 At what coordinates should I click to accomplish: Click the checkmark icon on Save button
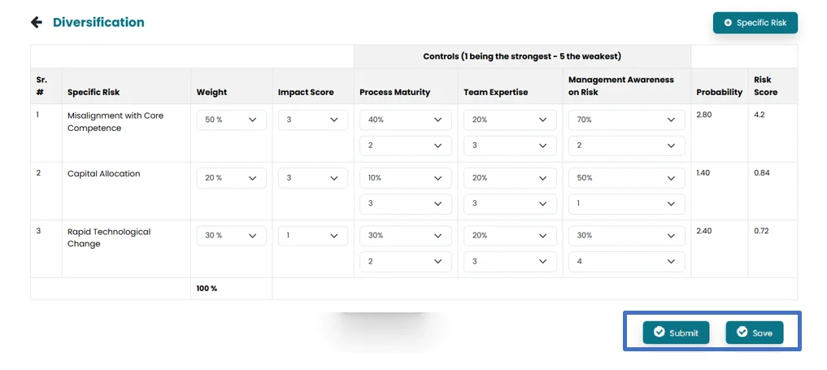point(742,333)
